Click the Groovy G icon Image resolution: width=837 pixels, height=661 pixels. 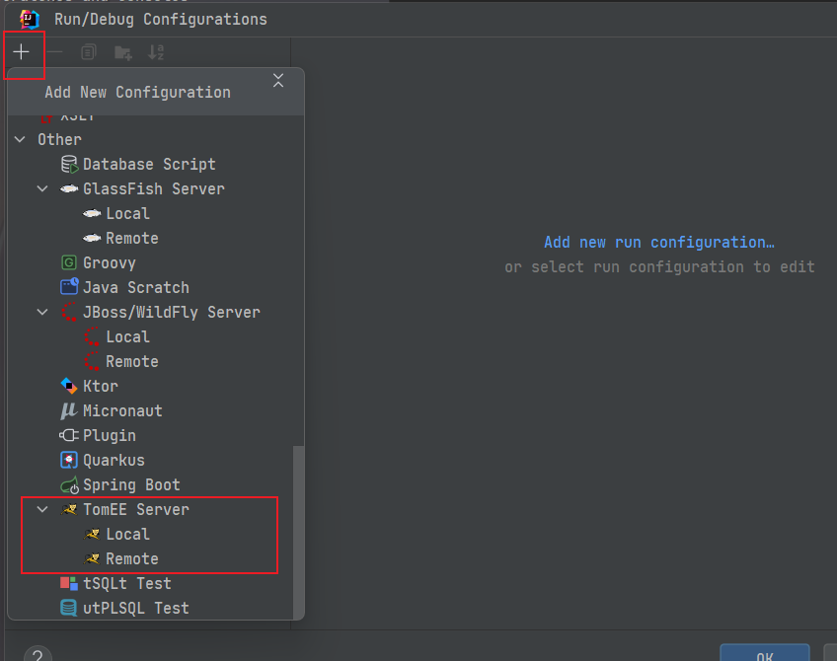coord(69,262)
